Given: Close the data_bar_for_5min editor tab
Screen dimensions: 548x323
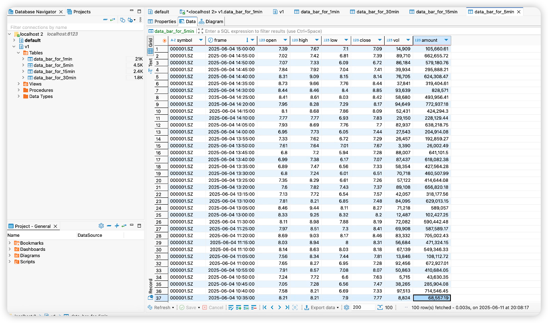Looking at the screenshot, I should [x=519, y=12].
